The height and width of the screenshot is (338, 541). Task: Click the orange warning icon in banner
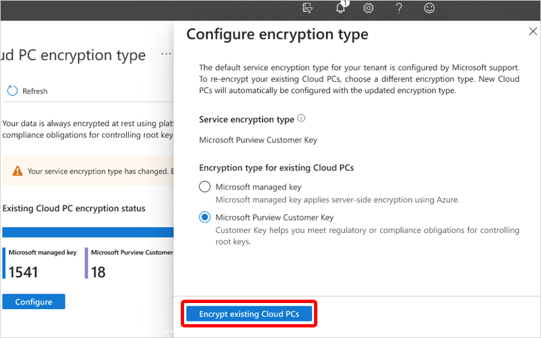[x=17, y=172]
